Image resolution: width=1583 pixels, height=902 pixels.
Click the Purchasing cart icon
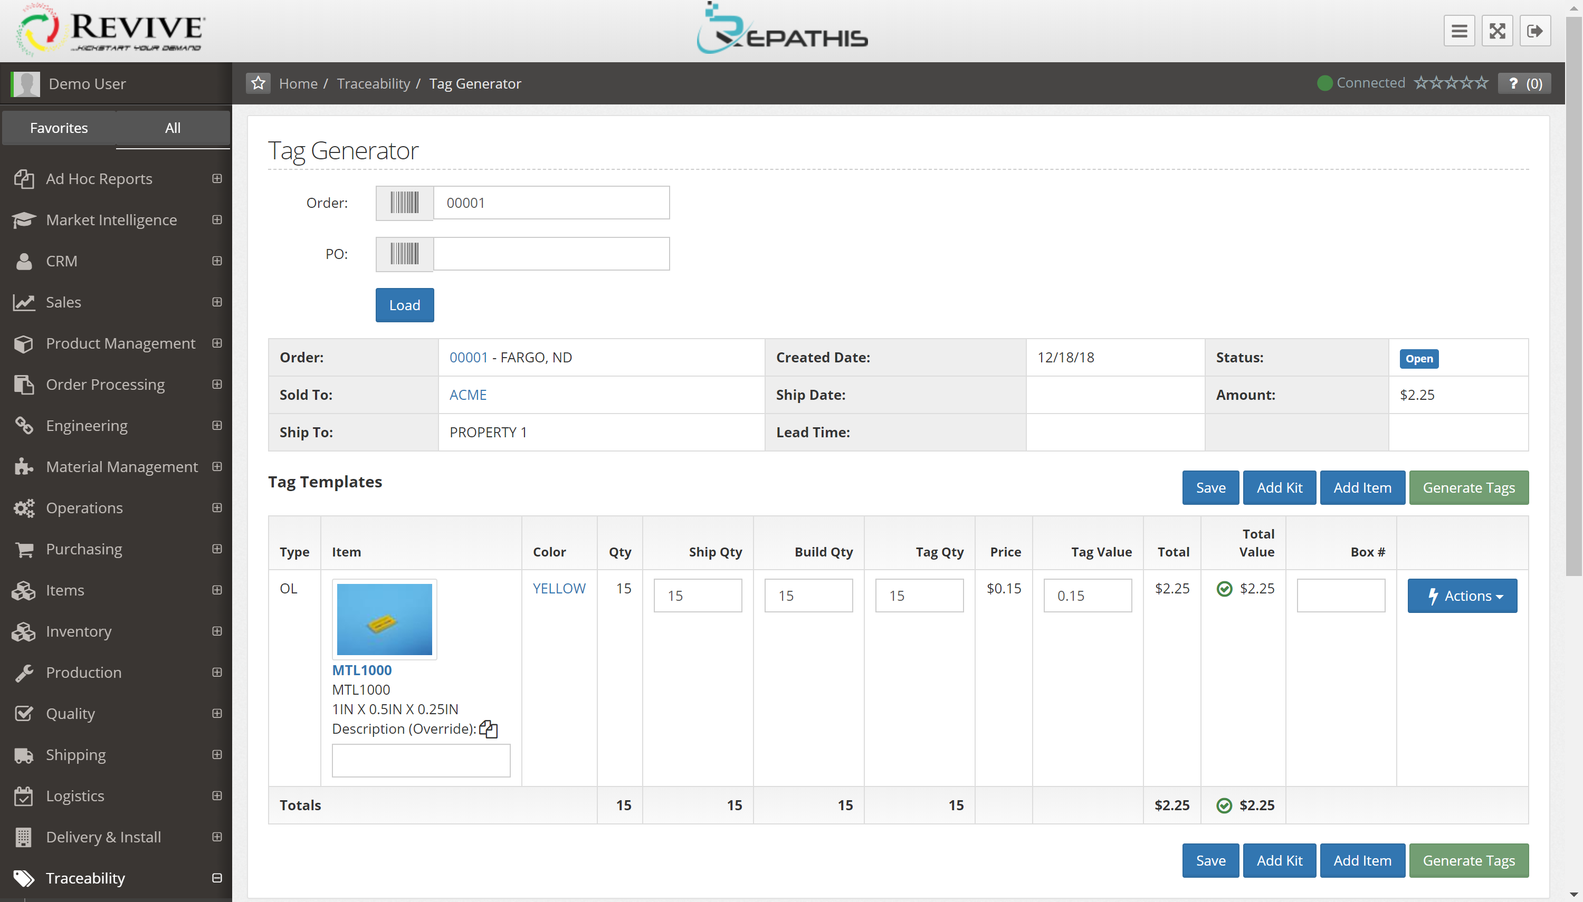click(x=24, y=549)
